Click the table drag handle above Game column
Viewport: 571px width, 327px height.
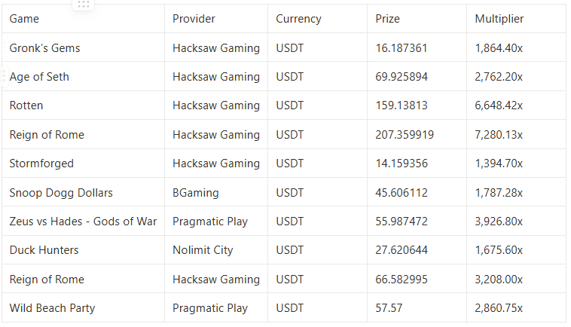point(84,5)
